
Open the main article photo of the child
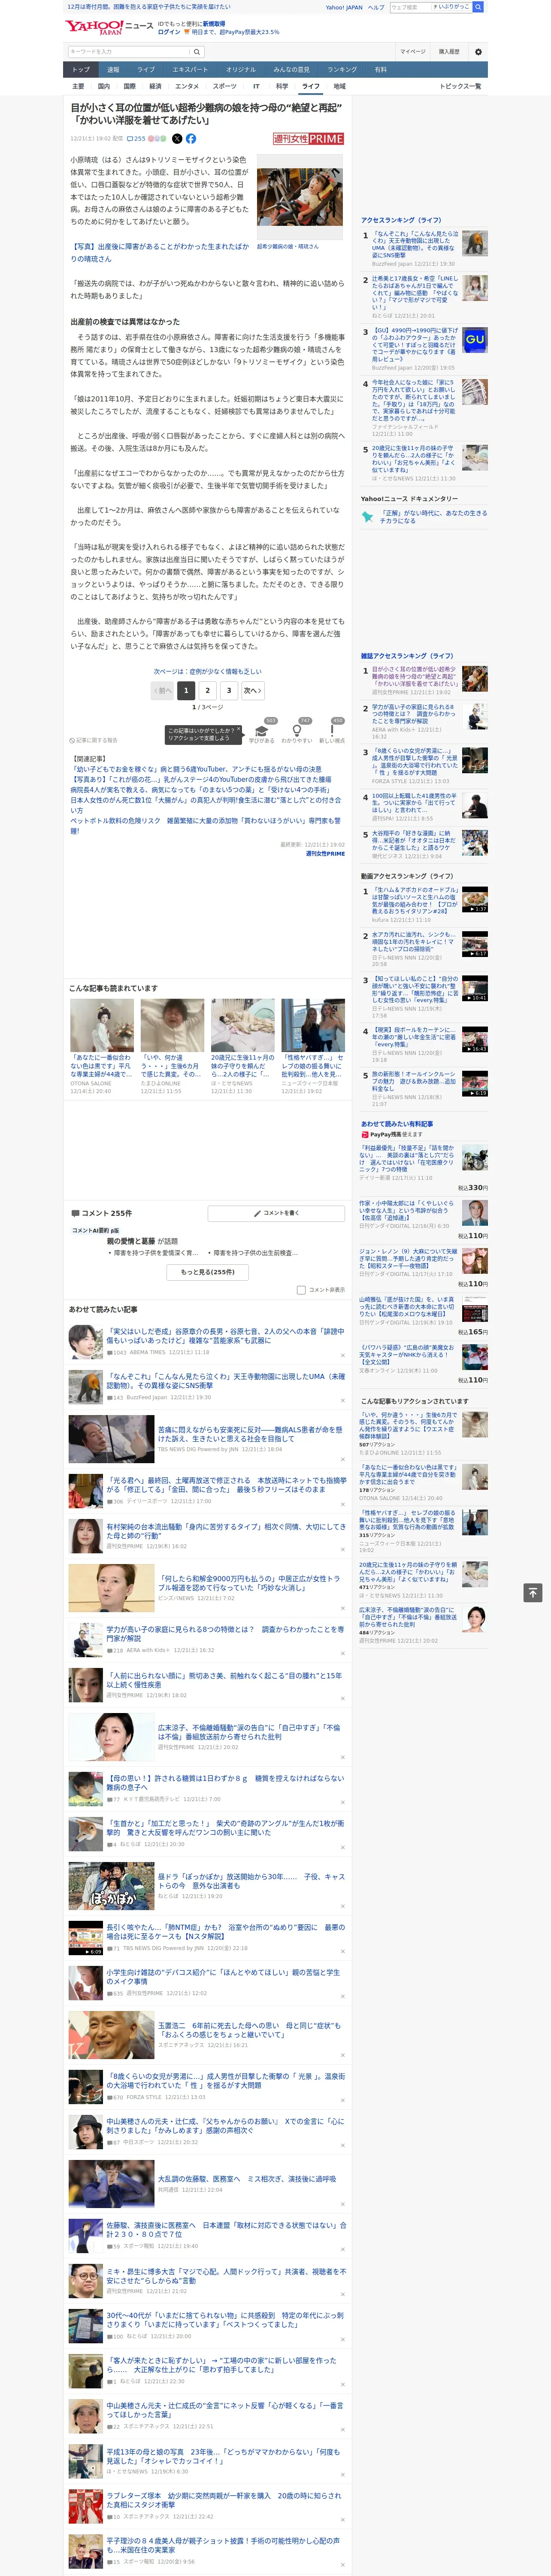300,196
